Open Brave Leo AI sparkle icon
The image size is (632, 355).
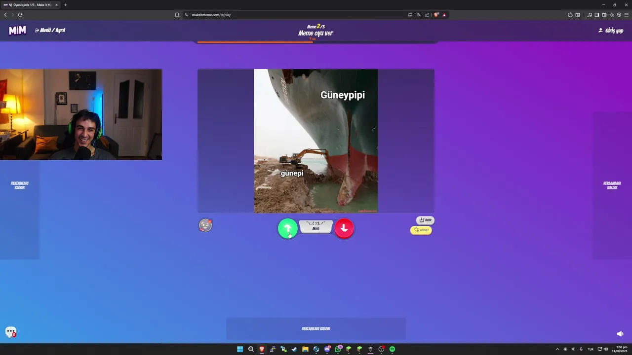tap(612, 15)
